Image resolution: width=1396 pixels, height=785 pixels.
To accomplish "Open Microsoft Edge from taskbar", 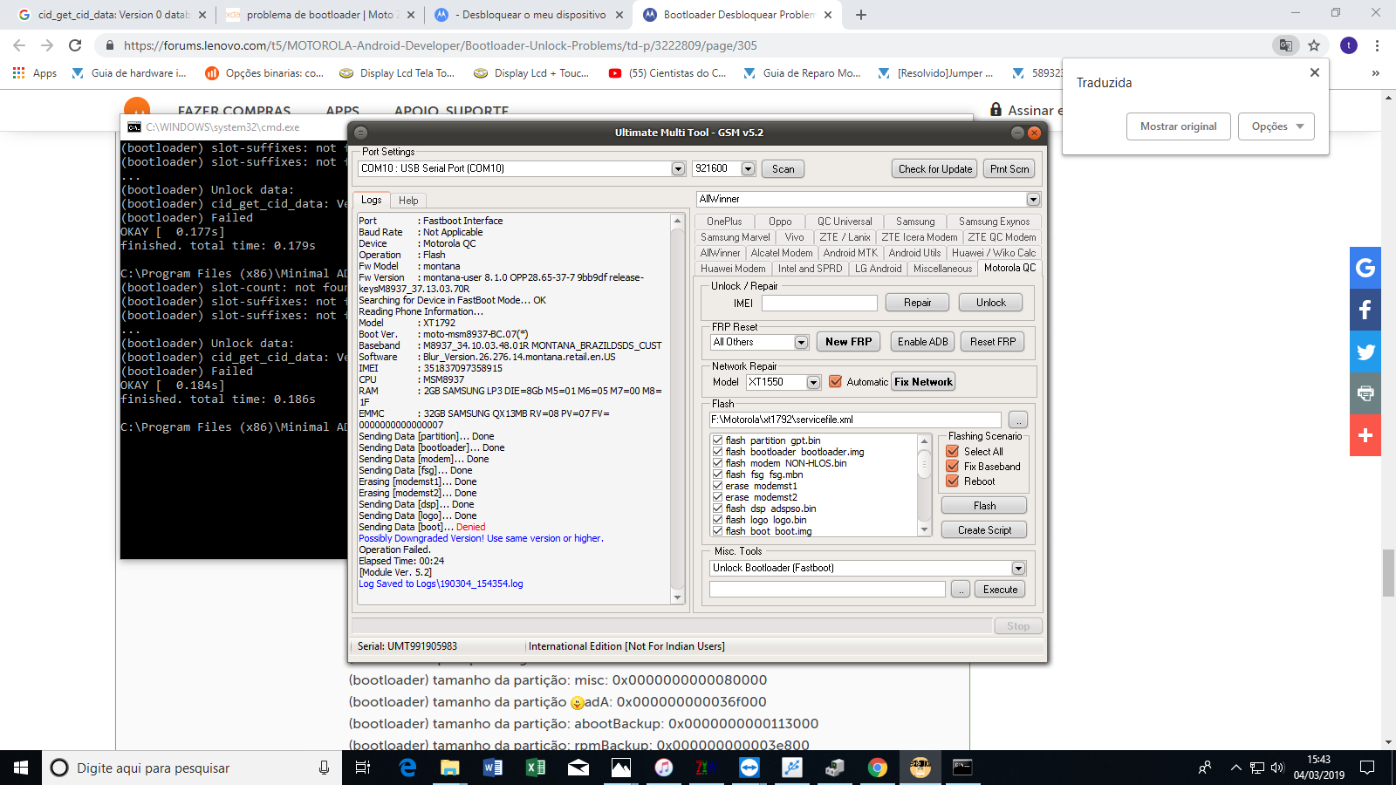I will coord(407,768).
